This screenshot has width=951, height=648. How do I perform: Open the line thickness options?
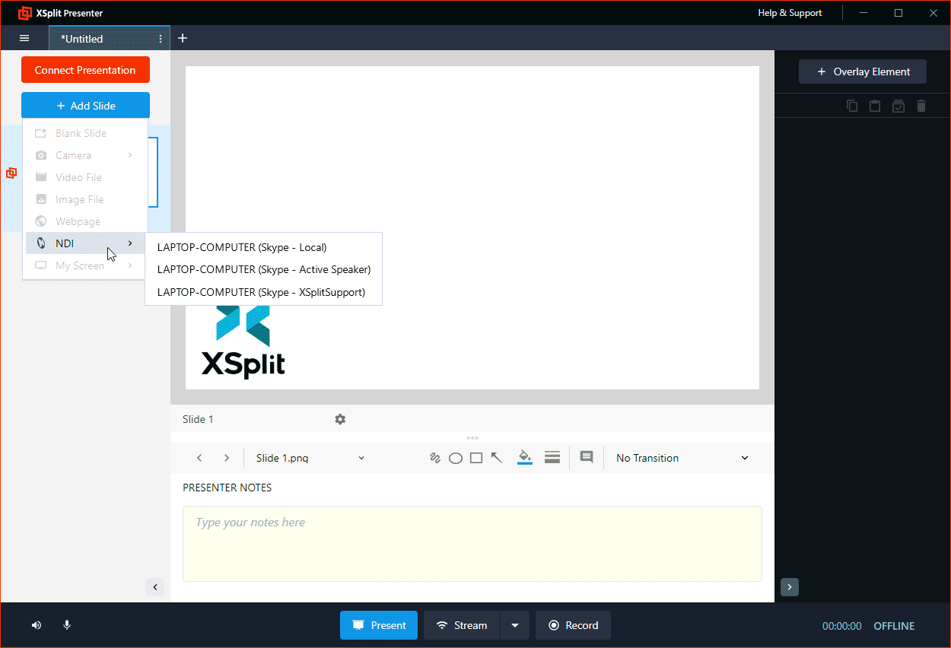[552, 457]
